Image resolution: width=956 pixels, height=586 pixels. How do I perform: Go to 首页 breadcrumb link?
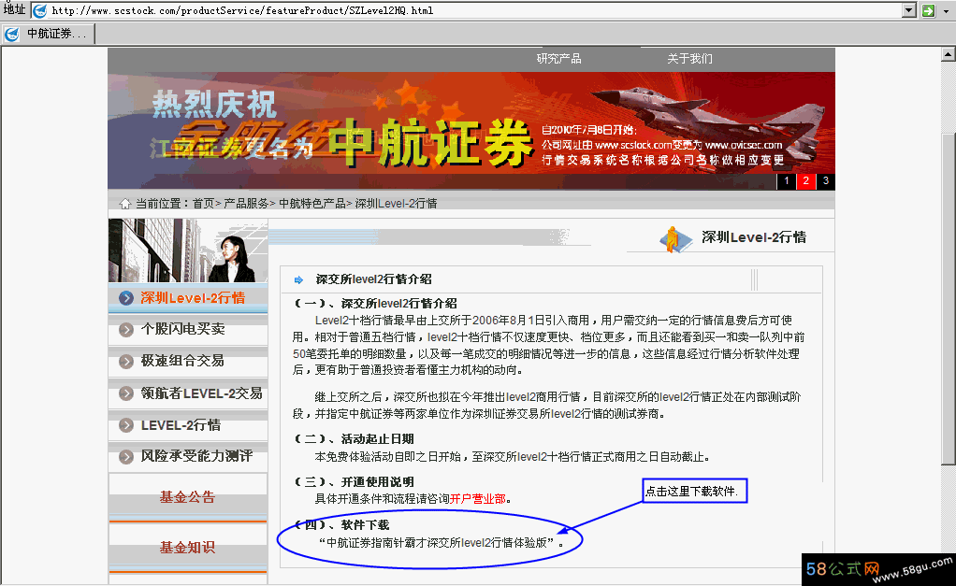pyautogui.click(x=203, y=204)
